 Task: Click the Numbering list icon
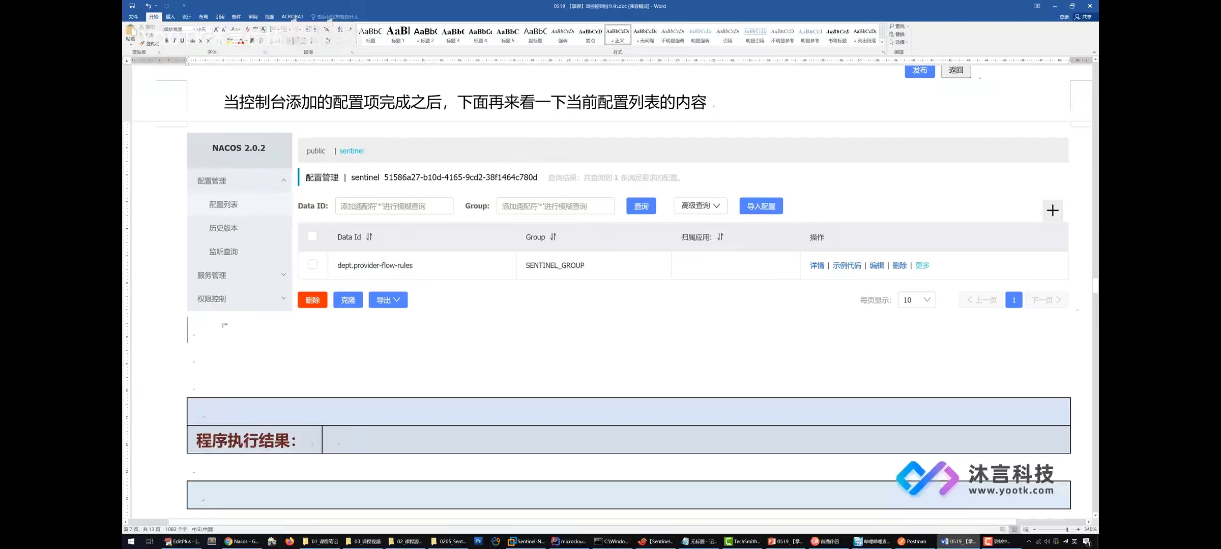[x=284, y=29]
